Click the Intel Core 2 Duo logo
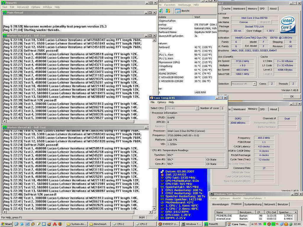 pyautogui.click(x=287, y=25)
